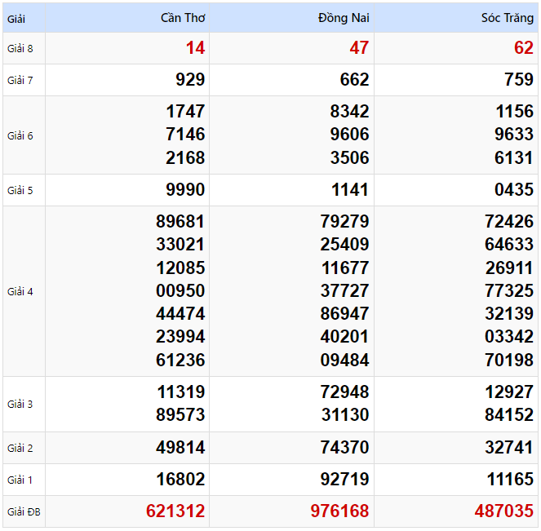Select the Giải 4 row label

[20, 291]
